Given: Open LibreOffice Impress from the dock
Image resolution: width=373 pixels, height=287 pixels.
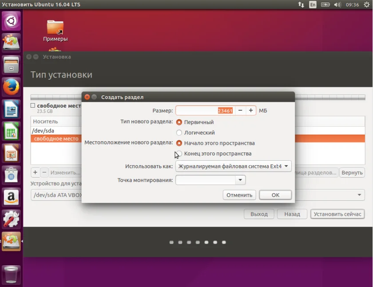Looking at the screenshot, I should (x=11, y=153).
